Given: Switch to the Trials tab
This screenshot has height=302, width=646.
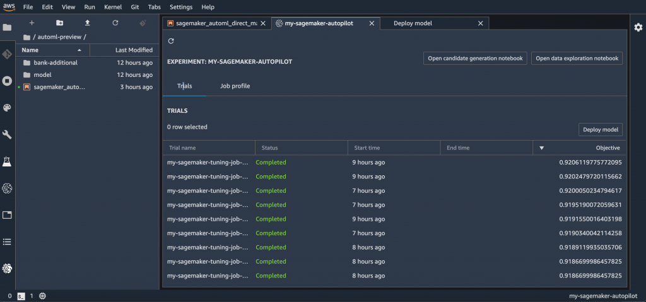Looking at the screenshot, I should pyautogui.click(x=185, y=86).
